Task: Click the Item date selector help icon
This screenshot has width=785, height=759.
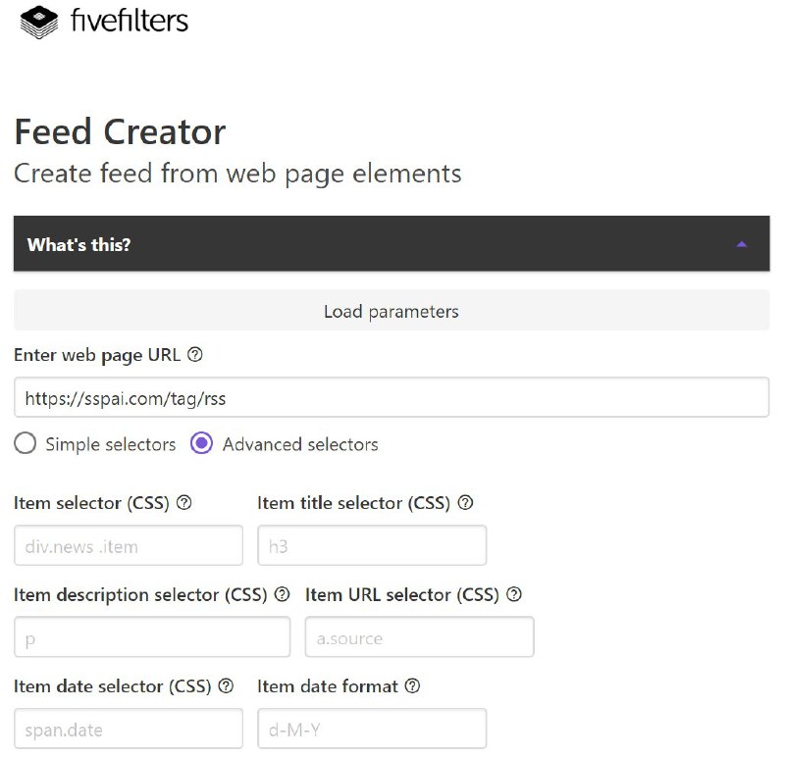Action: coord(226,686)
